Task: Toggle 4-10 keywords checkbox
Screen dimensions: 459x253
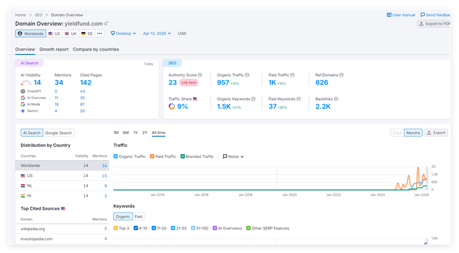Action: [136, 228]
